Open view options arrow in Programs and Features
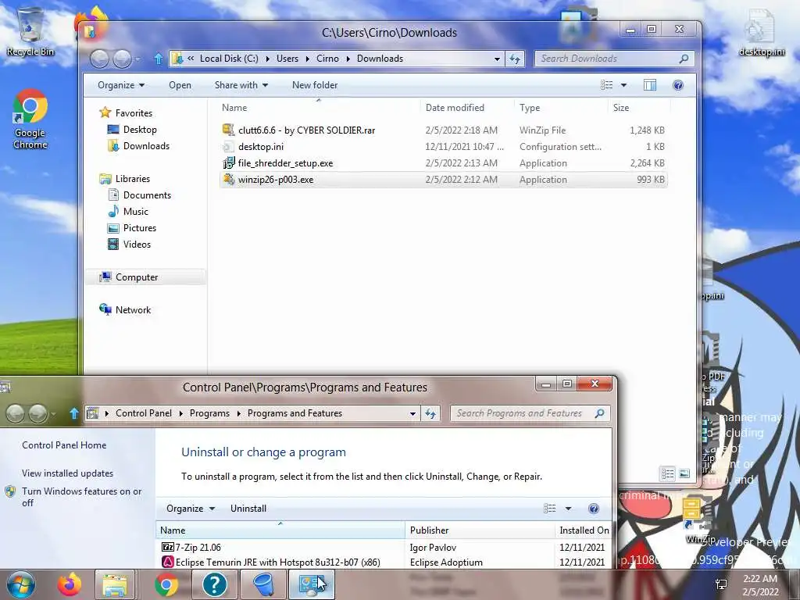 pyautogui.click(x=568, y=509)
